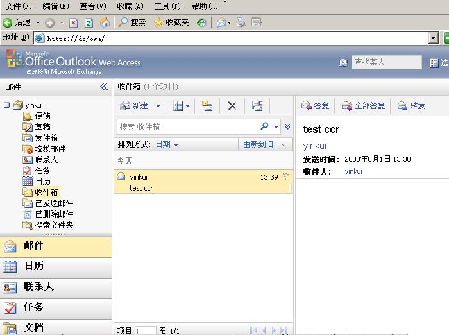449x335 pixels.
Task: Click the Check Messages icon
Action: point(257,106)
